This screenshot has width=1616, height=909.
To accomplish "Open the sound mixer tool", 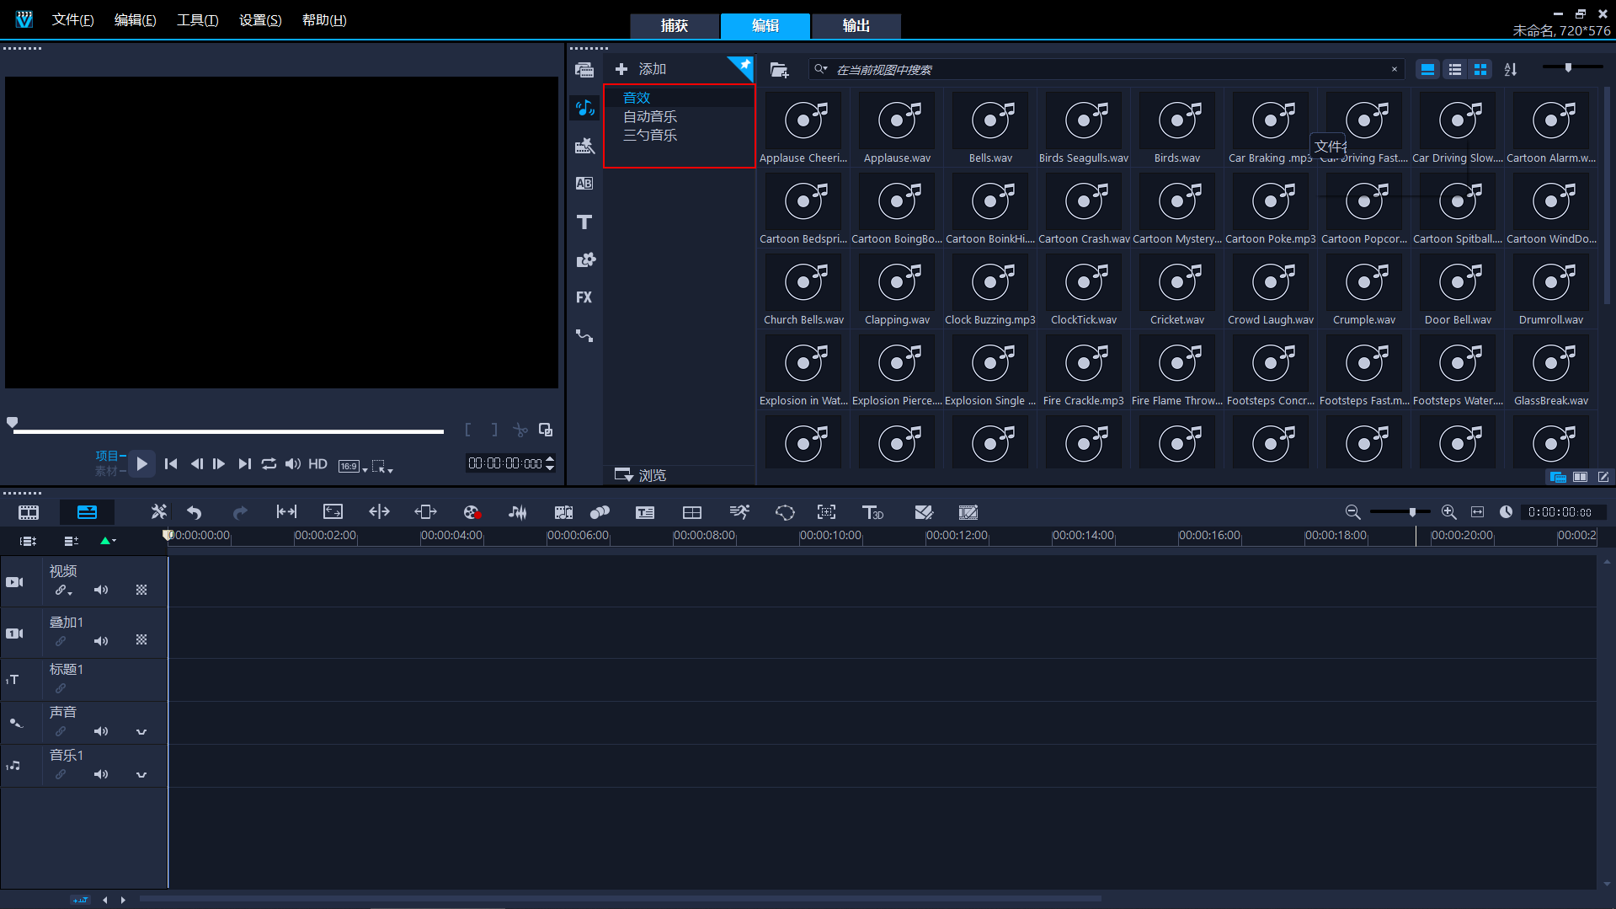I will [517, 512].
